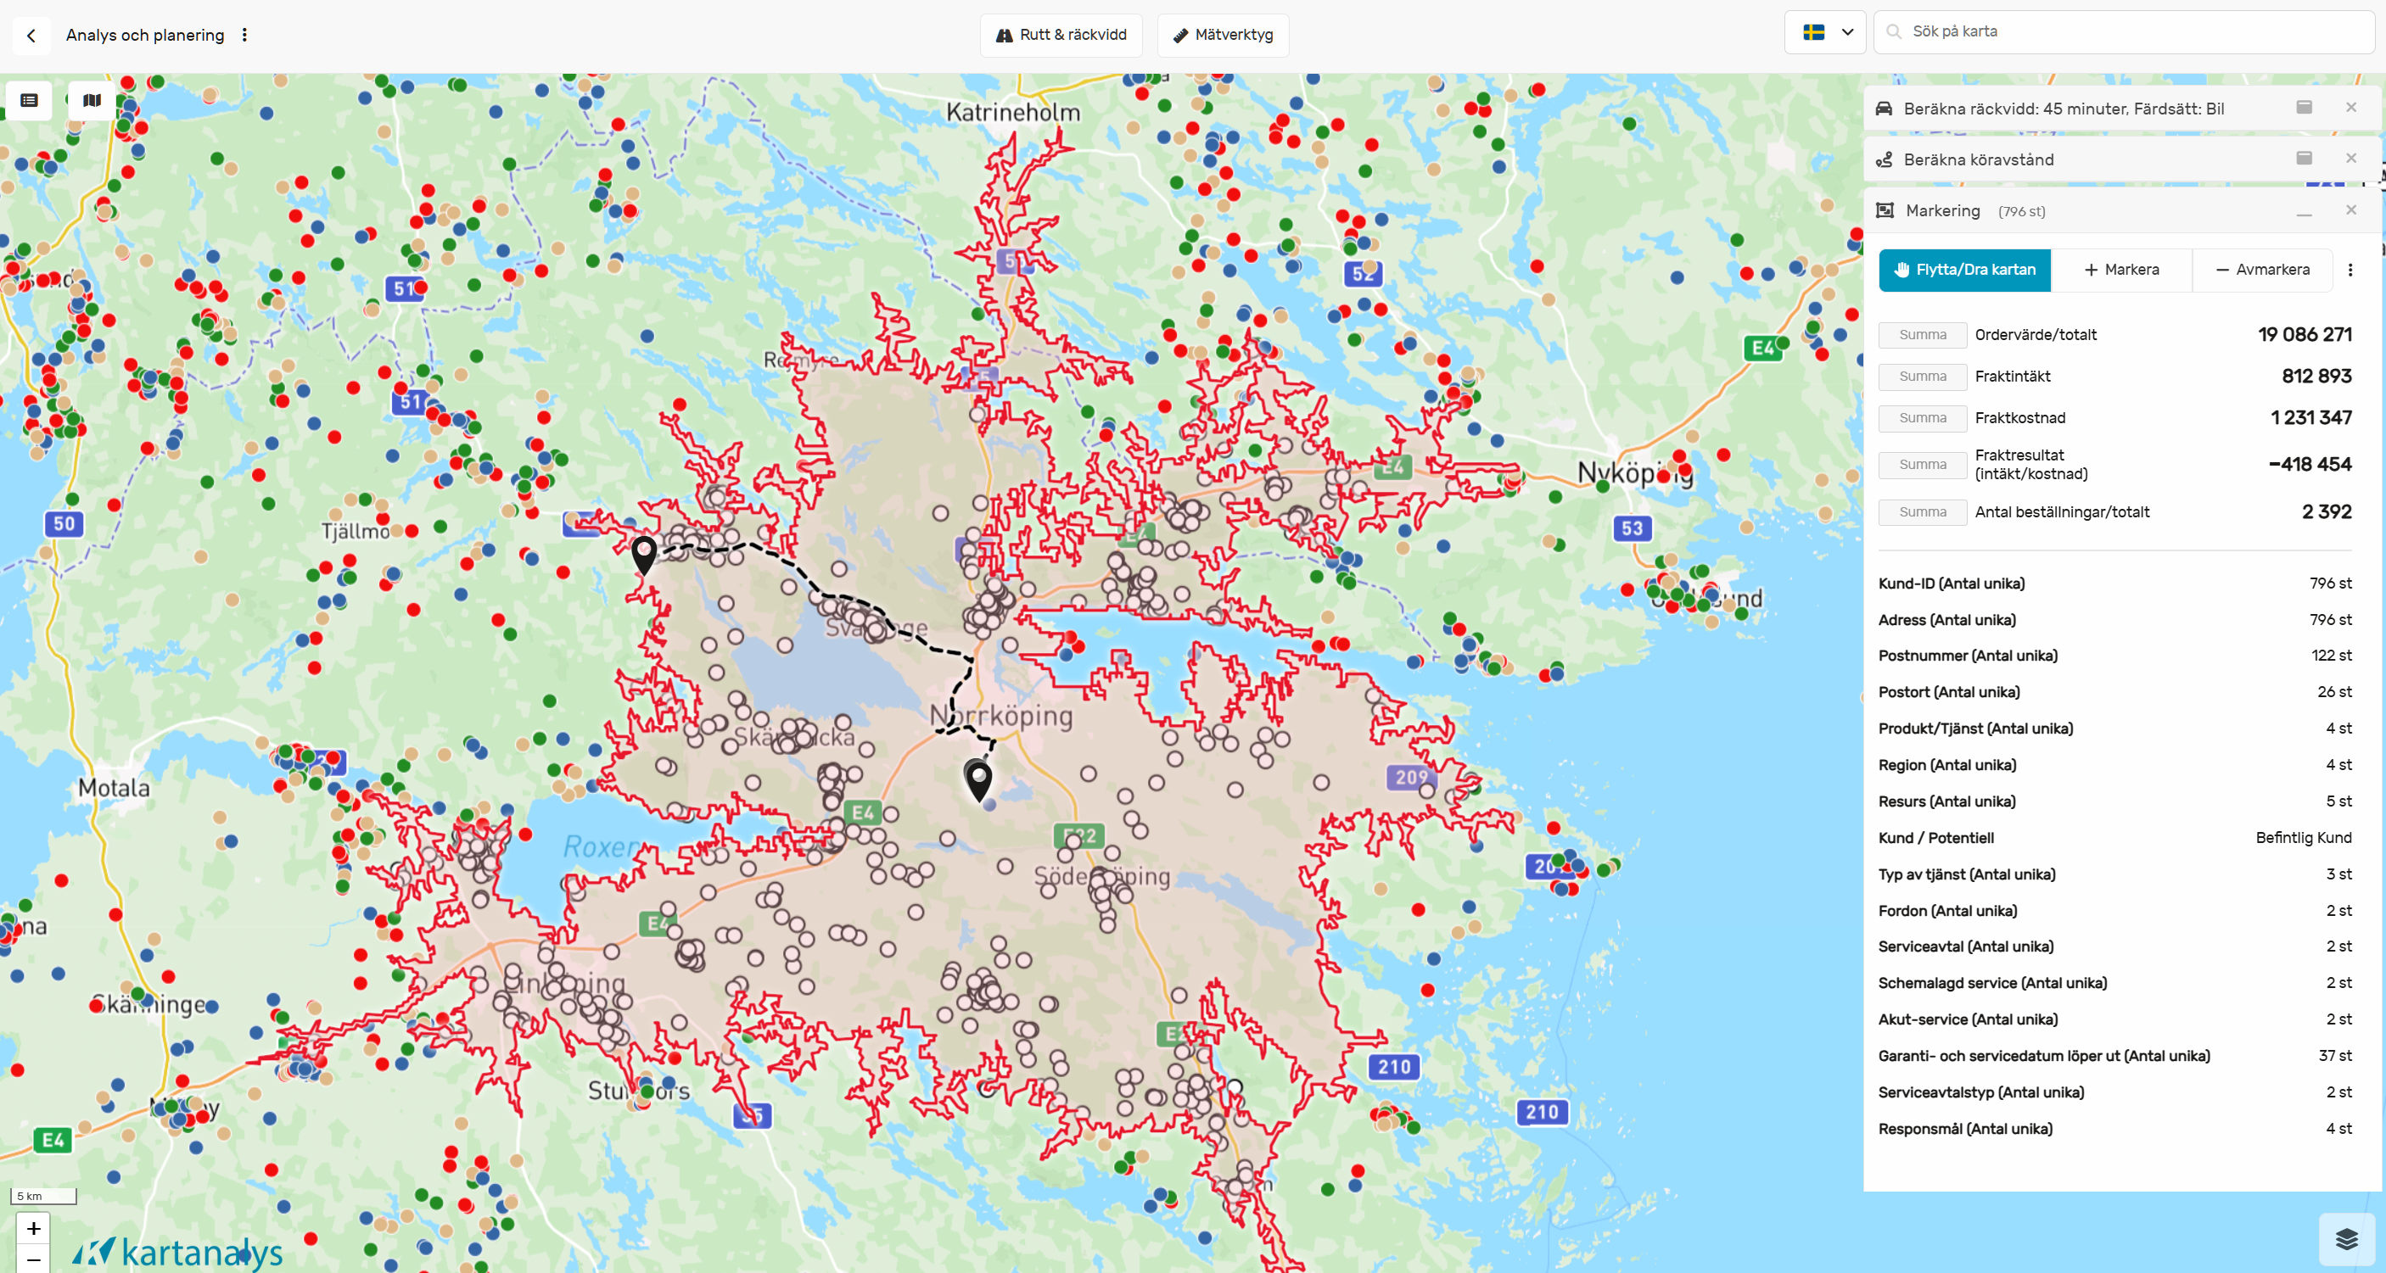Click Summa button for Fraktkostnad
Screen dimensions: 2386x1273
point(1922,417)
